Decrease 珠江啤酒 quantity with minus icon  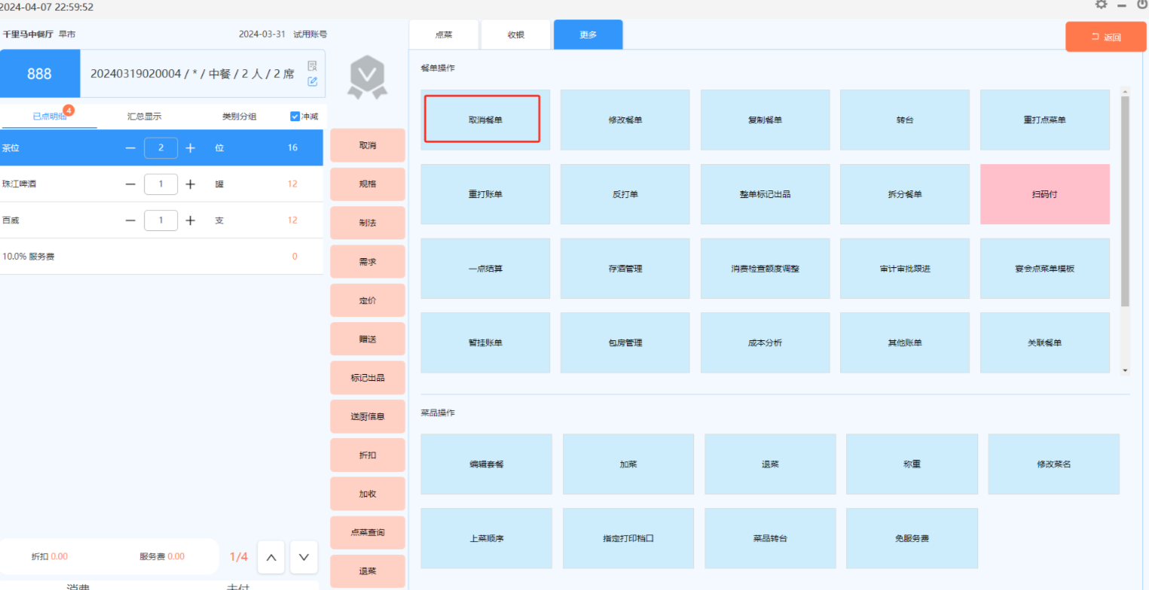click(x=130, y=184)
